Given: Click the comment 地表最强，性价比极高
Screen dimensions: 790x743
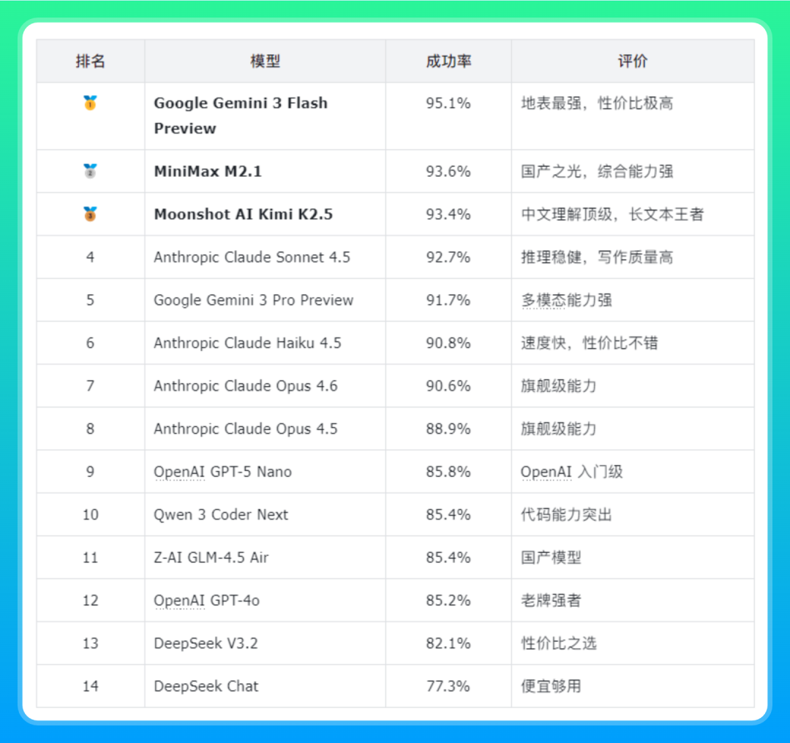Looking at the screenshot, I should pyautogui.click(x=597, y=103).
